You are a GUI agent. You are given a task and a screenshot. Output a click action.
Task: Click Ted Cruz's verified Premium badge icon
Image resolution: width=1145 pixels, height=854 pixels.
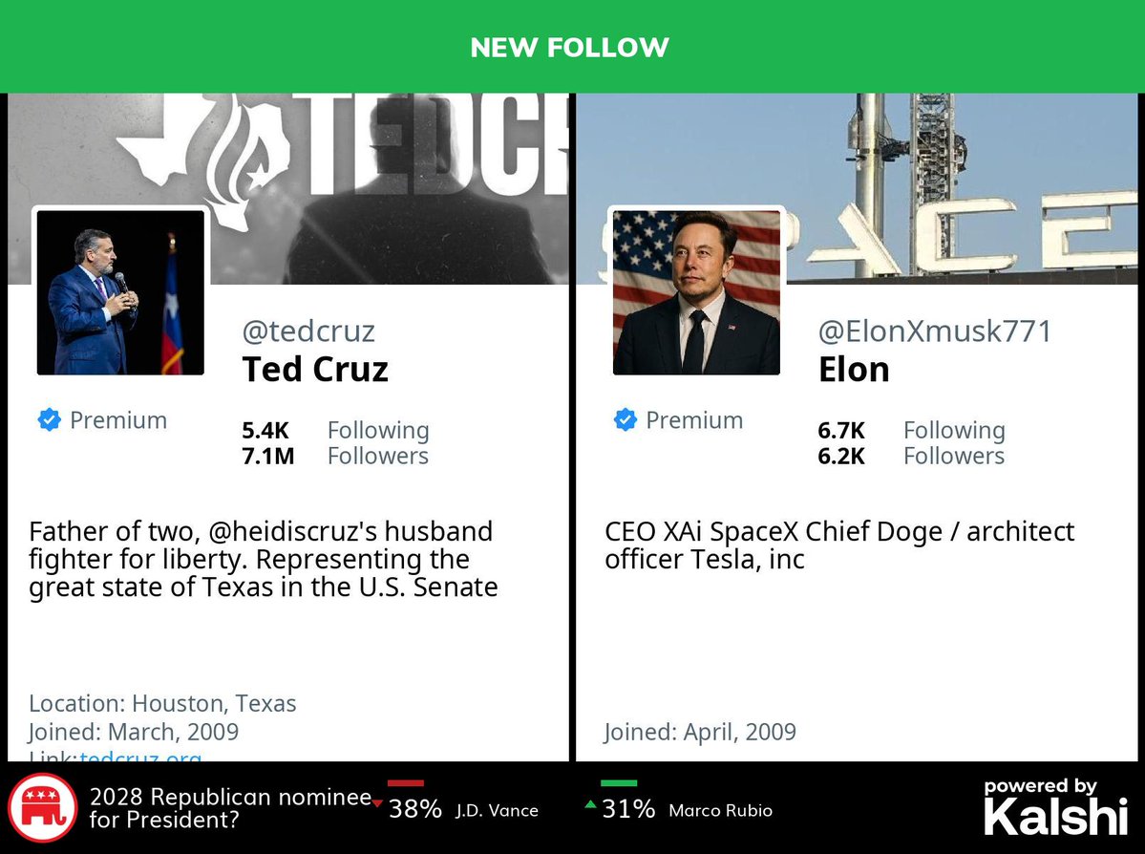point(49,420)
